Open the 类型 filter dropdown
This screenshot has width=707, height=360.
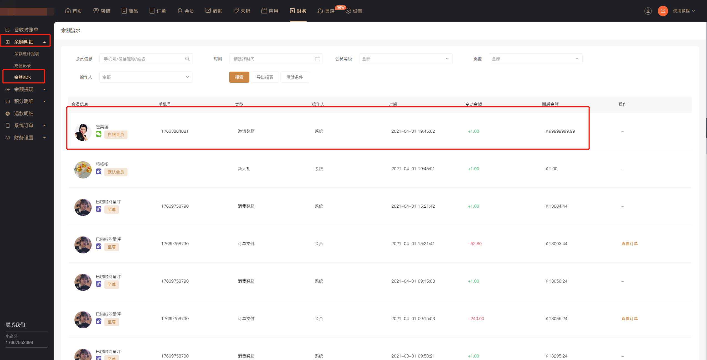click(535, 59)
